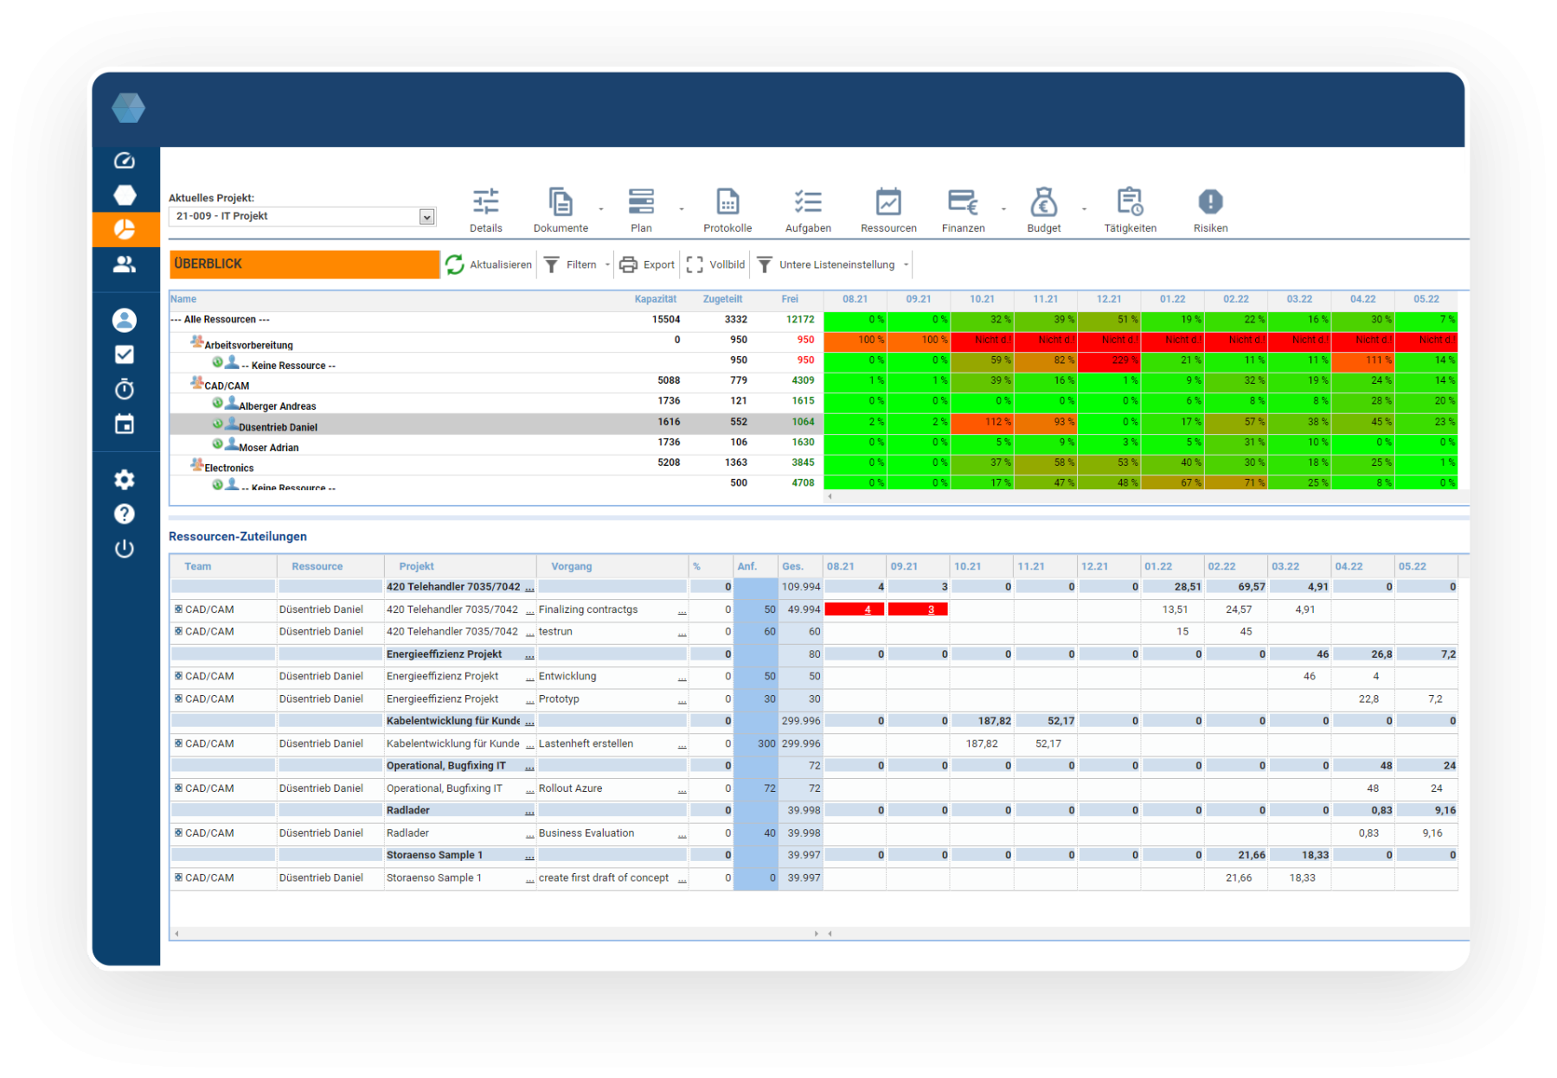Click the Tätigkeiten clipboard icon
This screenshot has height=1078, width=1557.
[1130, 202]
